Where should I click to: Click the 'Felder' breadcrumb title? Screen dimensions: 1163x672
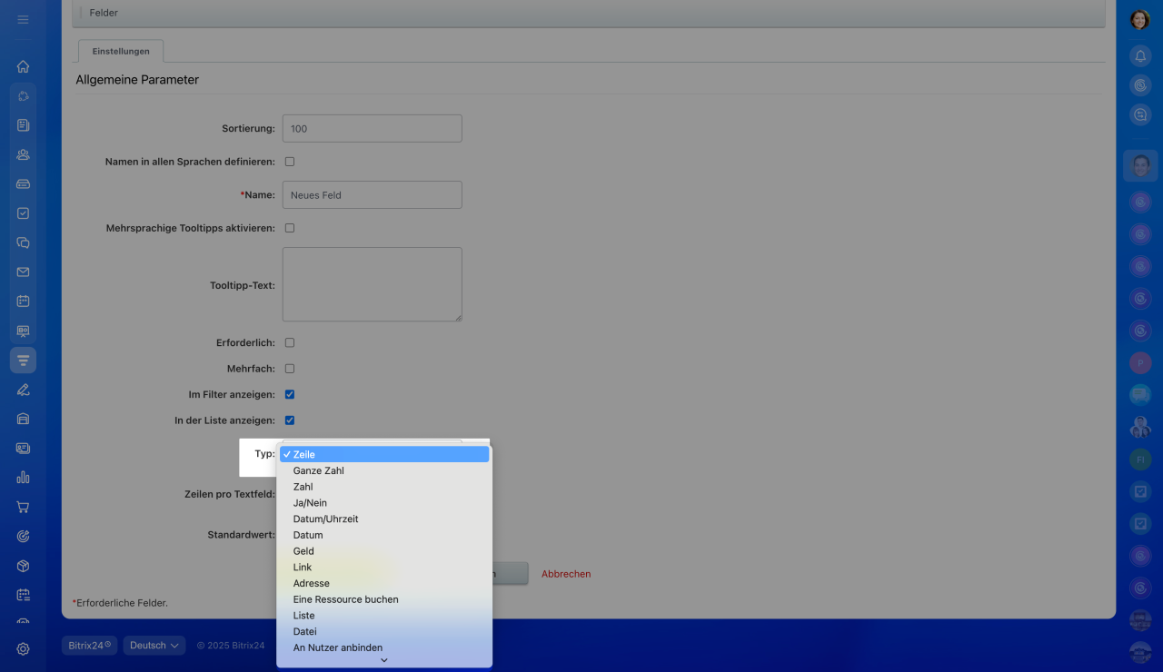104,13
